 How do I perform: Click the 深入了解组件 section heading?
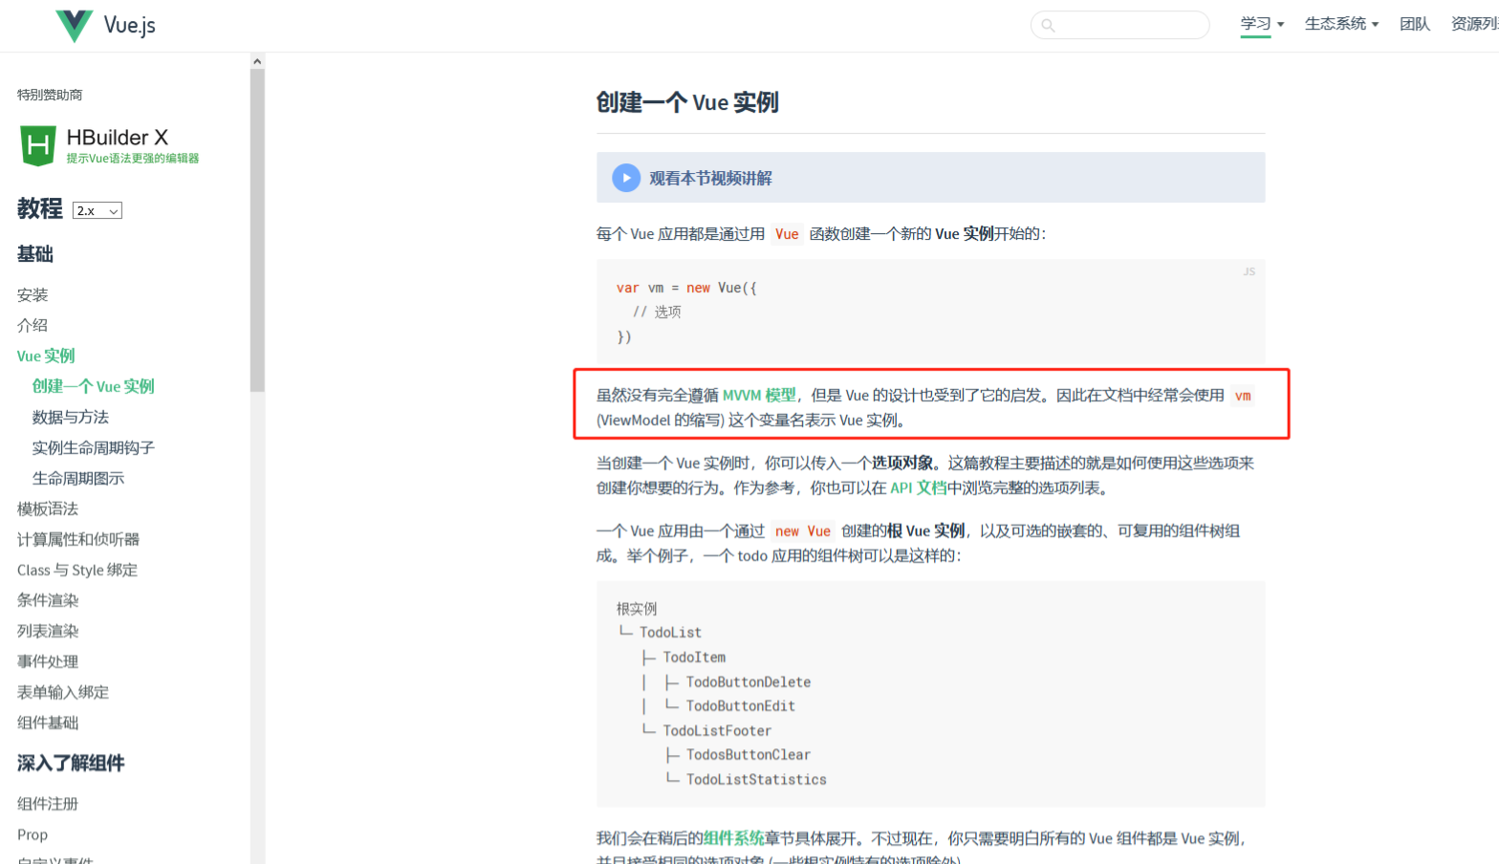coord(71,764)
